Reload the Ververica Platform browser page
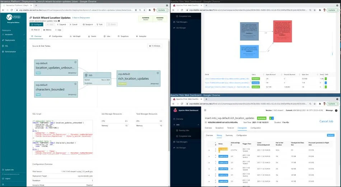341x187 pixels. 11,10
